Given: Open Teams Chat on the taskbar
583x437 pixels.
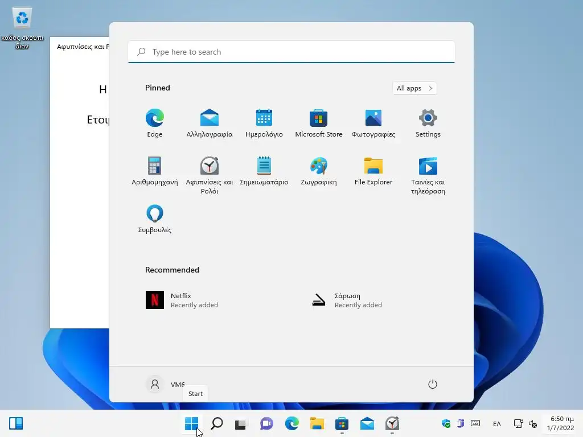Looking at the screenshot, I should tap(266, 423).
